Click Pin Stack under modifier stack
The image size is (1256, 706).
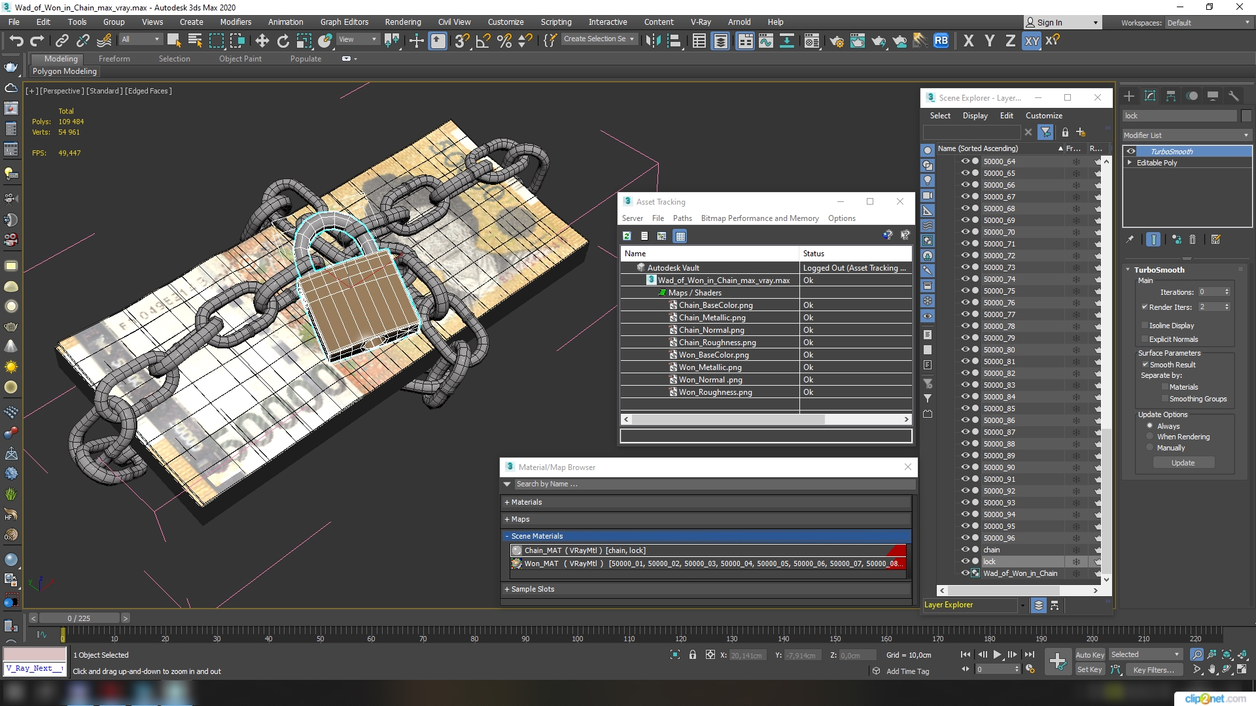[1130, 240]
